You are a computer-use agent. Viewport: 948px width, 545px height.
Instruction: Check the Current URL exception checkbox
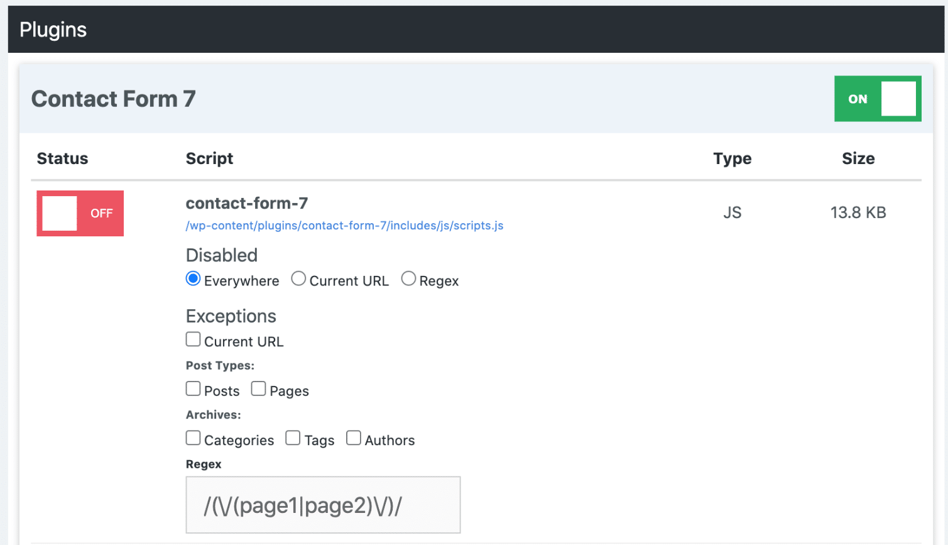coord(193,339)
